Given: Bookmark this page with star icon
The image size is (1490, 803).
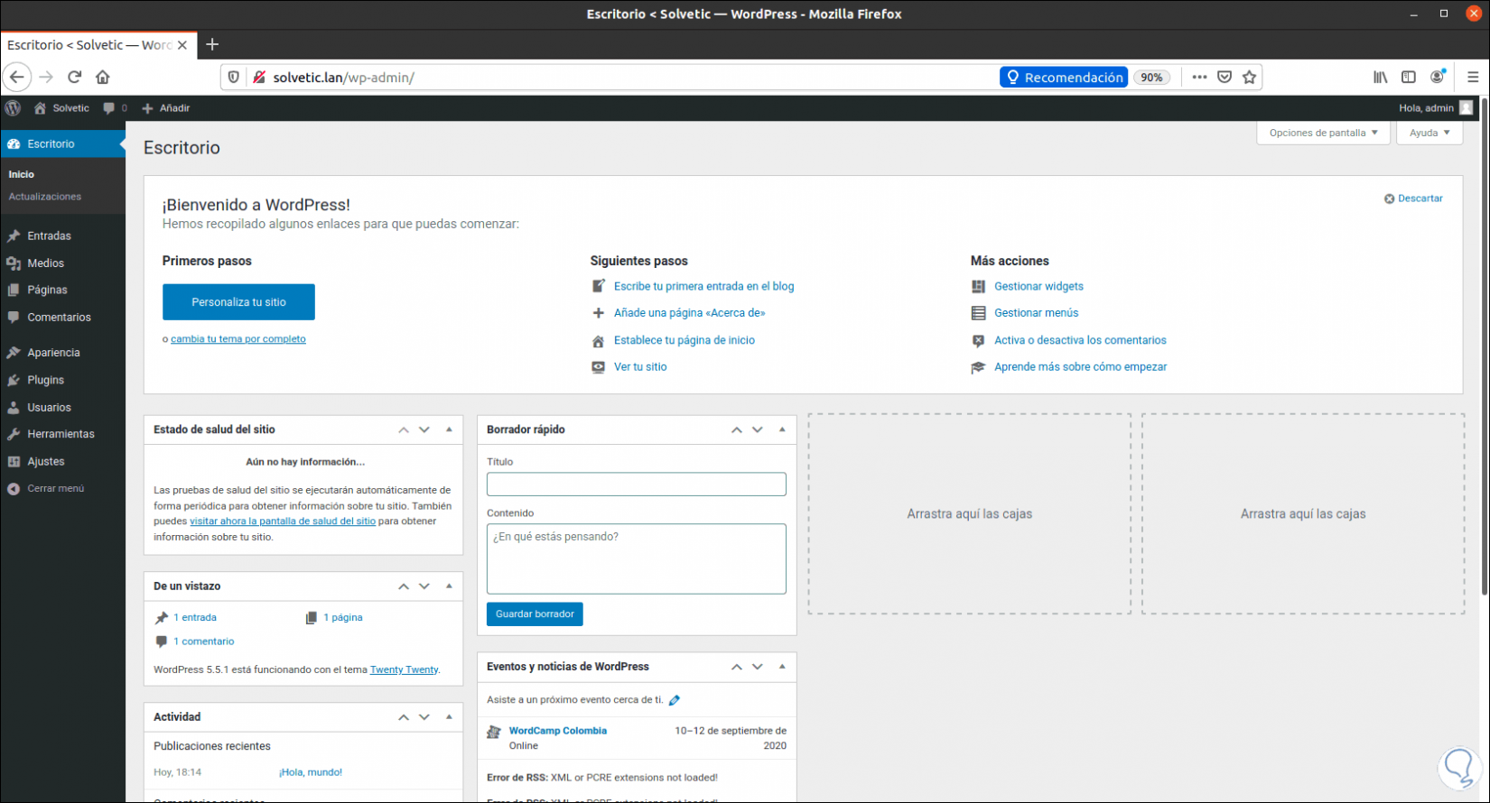Looking at the screenshot, I should coord(1250,78).
